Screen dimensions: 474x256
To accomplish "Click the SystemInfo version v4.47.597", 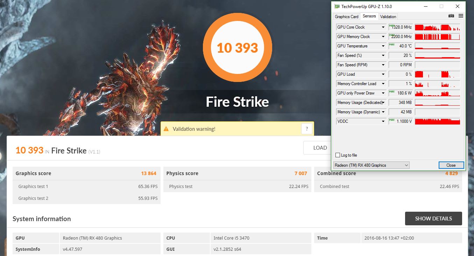I will point(72,249).
